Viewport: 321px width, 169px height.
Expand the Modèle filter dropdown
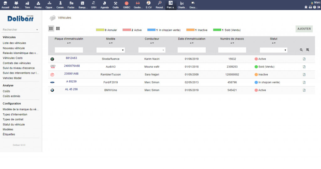tap(111, 50)
